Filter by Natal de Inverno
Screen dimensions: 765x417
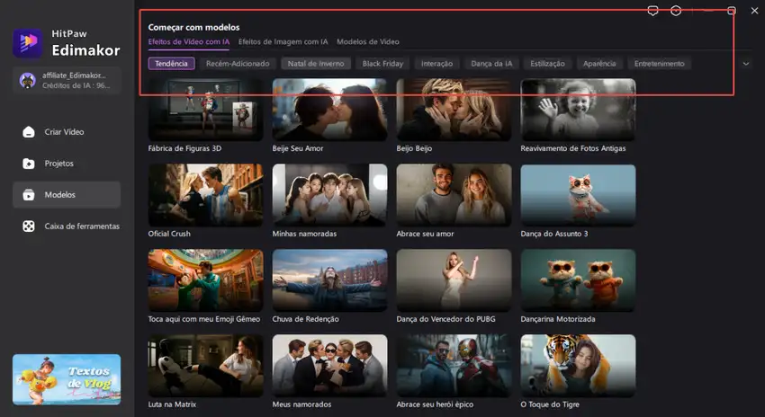(x=314, y=64)
